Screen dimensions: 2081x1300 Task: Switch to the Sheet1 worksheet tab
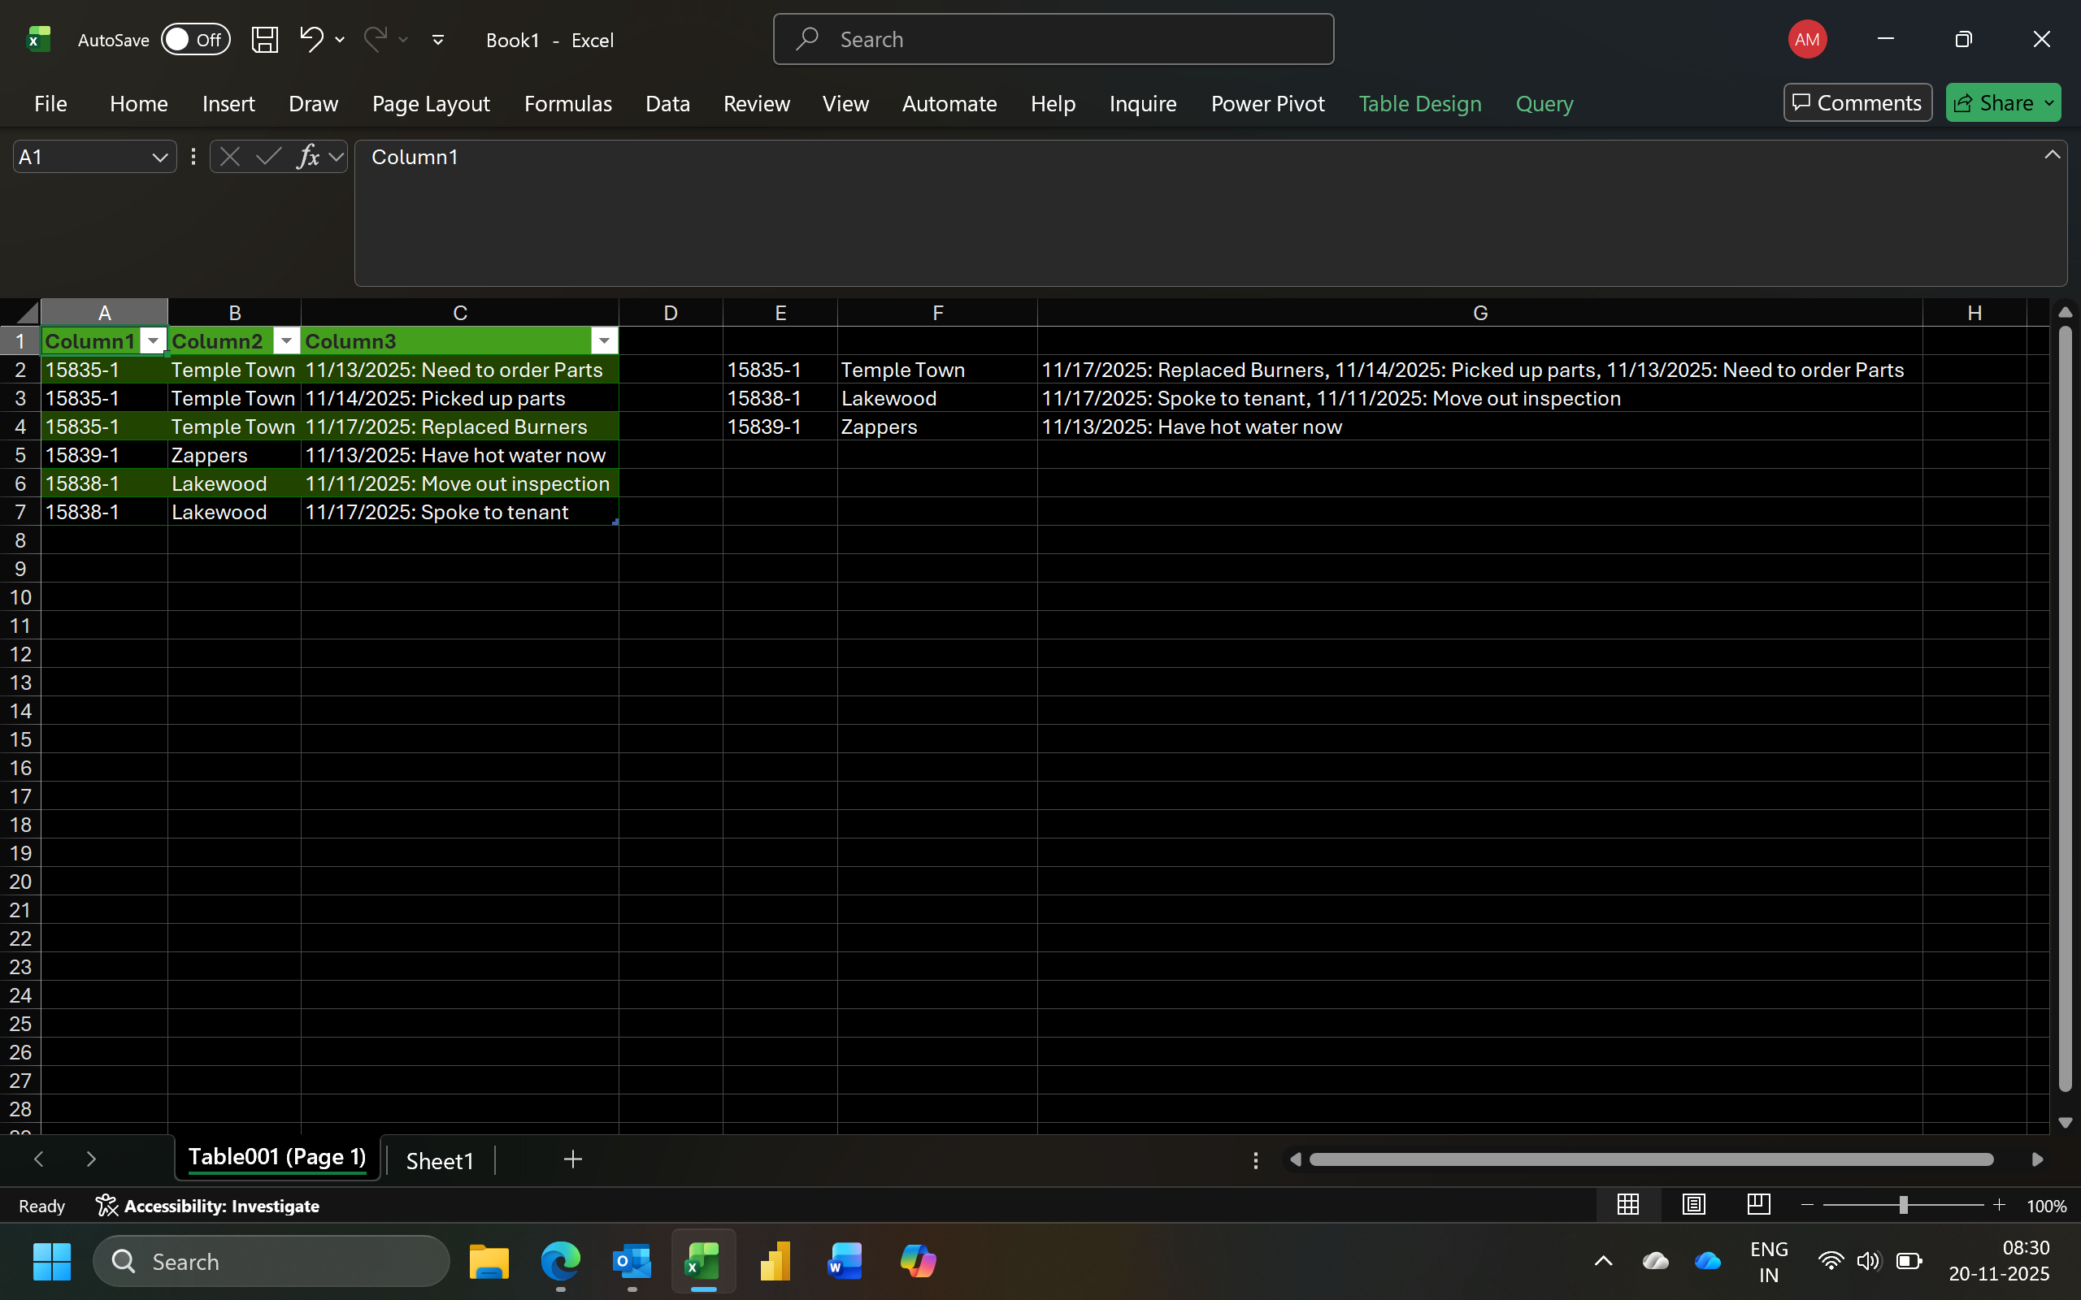[440, 1161]
